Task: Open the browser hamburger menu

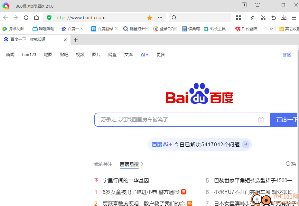Action: [x=294, y=18]
